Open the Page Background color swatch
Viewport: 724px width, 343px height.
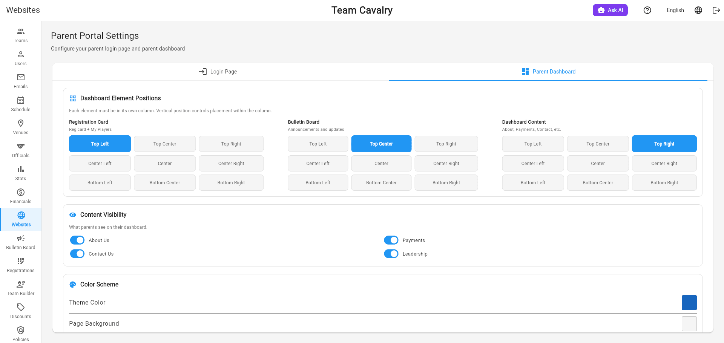tap(689, 324)
